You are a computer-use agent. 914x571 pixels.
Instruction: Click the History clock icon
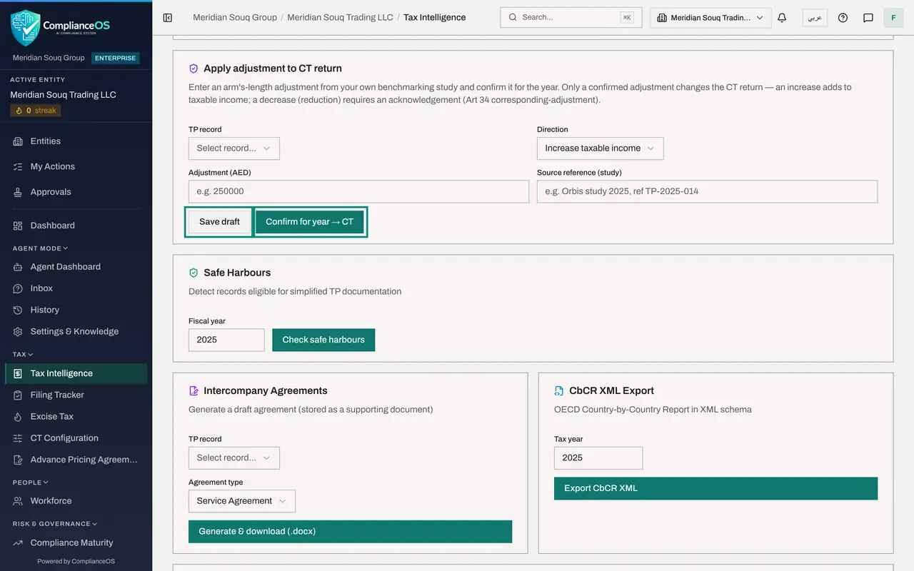[18, 310]
